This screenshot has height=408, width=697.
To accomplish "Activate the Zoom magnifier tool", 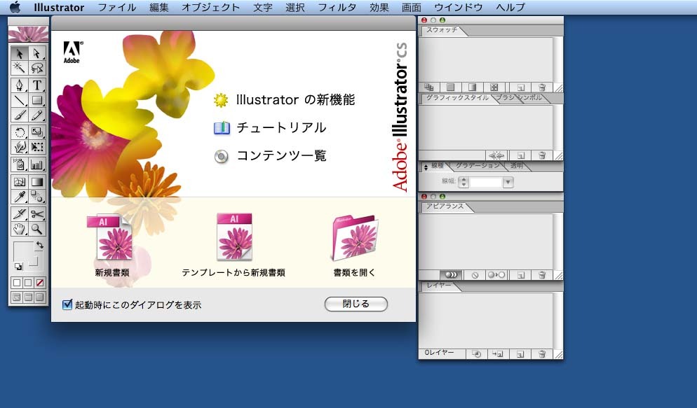I will click(x=36, y=229).
